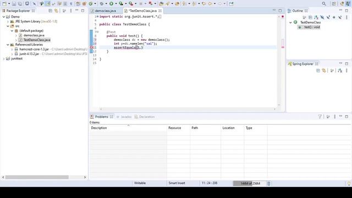Open the Declaration tab
Image resolution: width=352 pixels, height=198 pixels.
(x=145, y=117)
